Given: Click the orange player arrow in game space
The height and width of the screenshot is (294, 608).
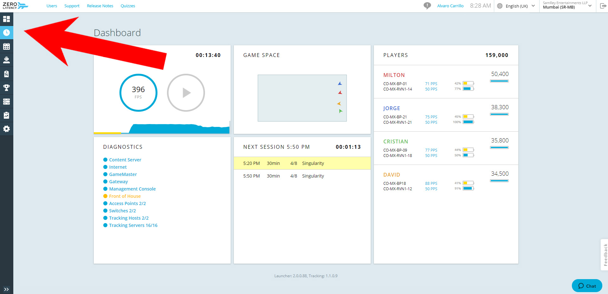Looking at the screenshot, I should (x=339, y=103).
